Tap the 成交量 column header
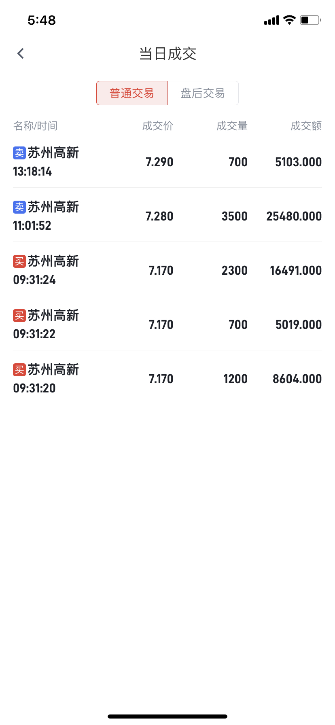Image resolution: width=335 pixels, height=725 pixels. pyautogui.click(x=232, y=126)
